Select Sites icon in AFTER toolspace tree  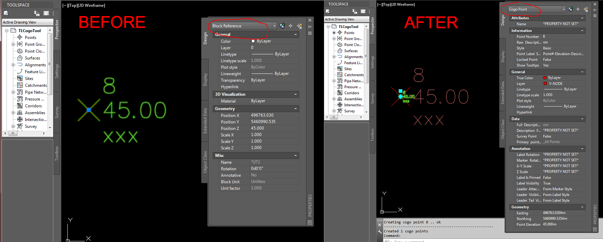(340, 69)
